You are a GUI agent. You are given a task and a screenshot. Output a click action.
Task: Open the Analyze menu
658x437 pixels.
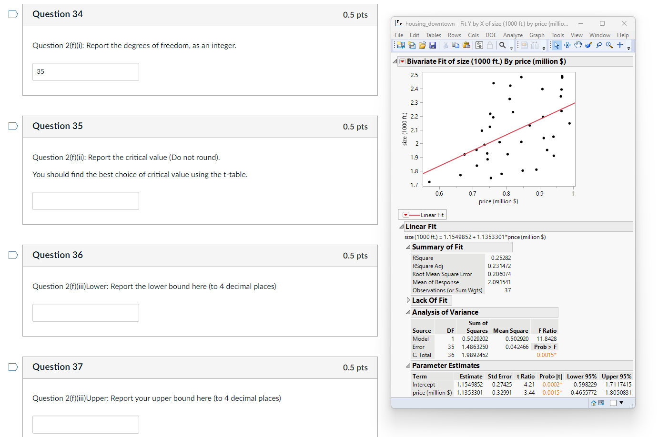(x=513, y=35)
